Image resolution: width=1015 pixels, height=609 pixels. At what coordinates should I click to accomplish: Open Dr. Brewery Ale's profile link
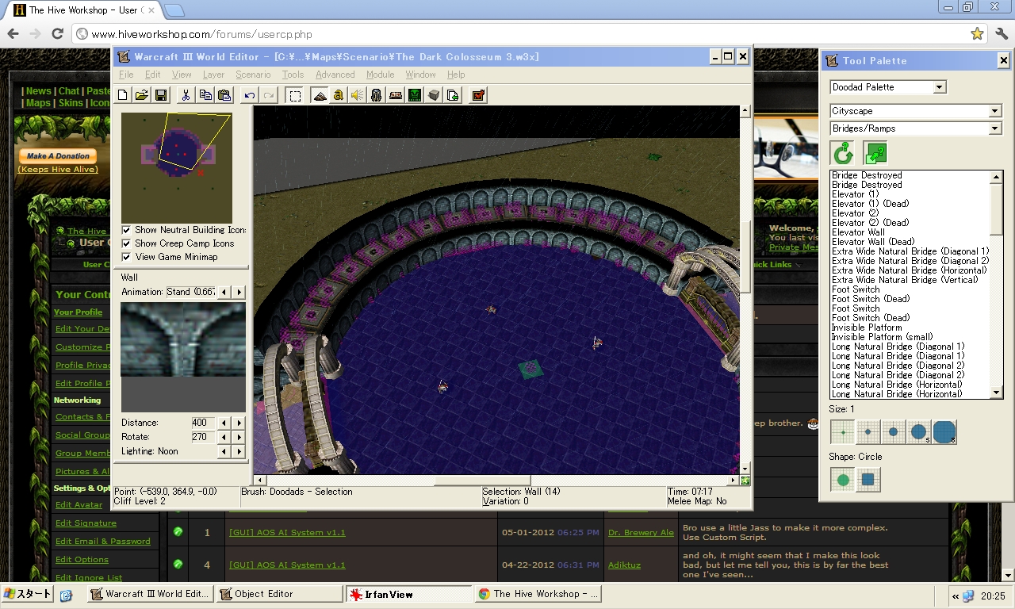pyautogui.click(x=641, y=533)
